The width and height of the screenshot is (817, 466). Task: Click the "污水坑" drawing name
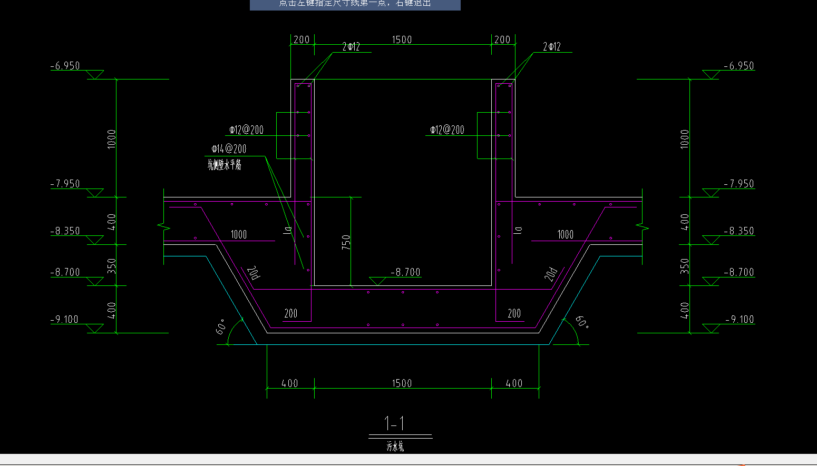395,447
